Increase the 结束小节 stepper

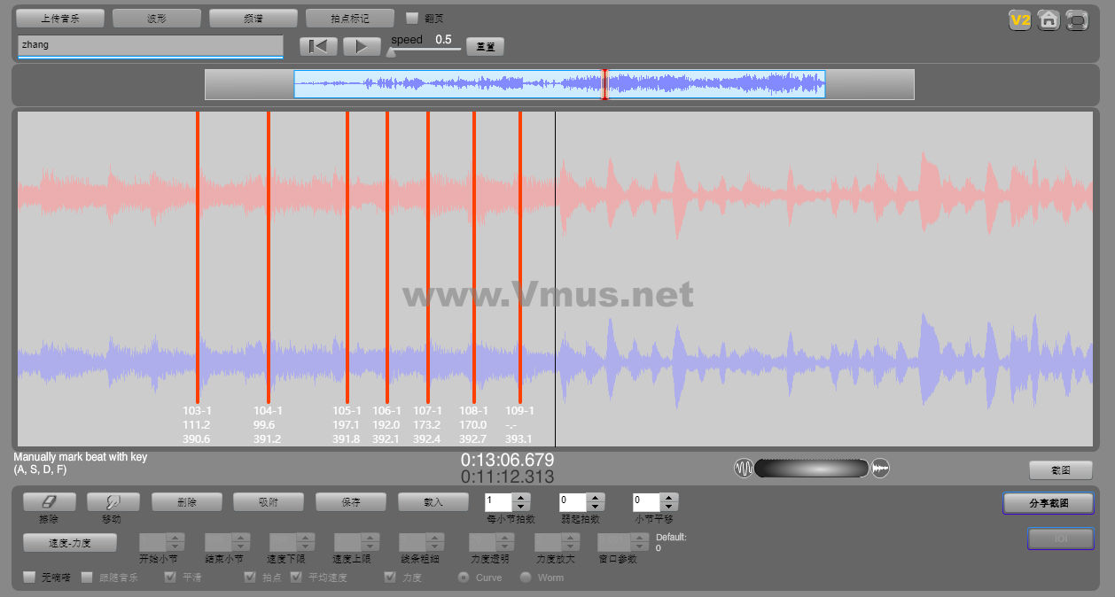tap(241, 538)
